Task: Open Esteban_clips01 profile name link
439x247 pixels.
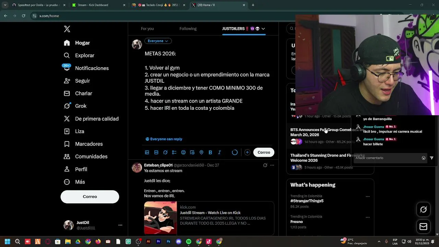Action: (x=158, y=165)
